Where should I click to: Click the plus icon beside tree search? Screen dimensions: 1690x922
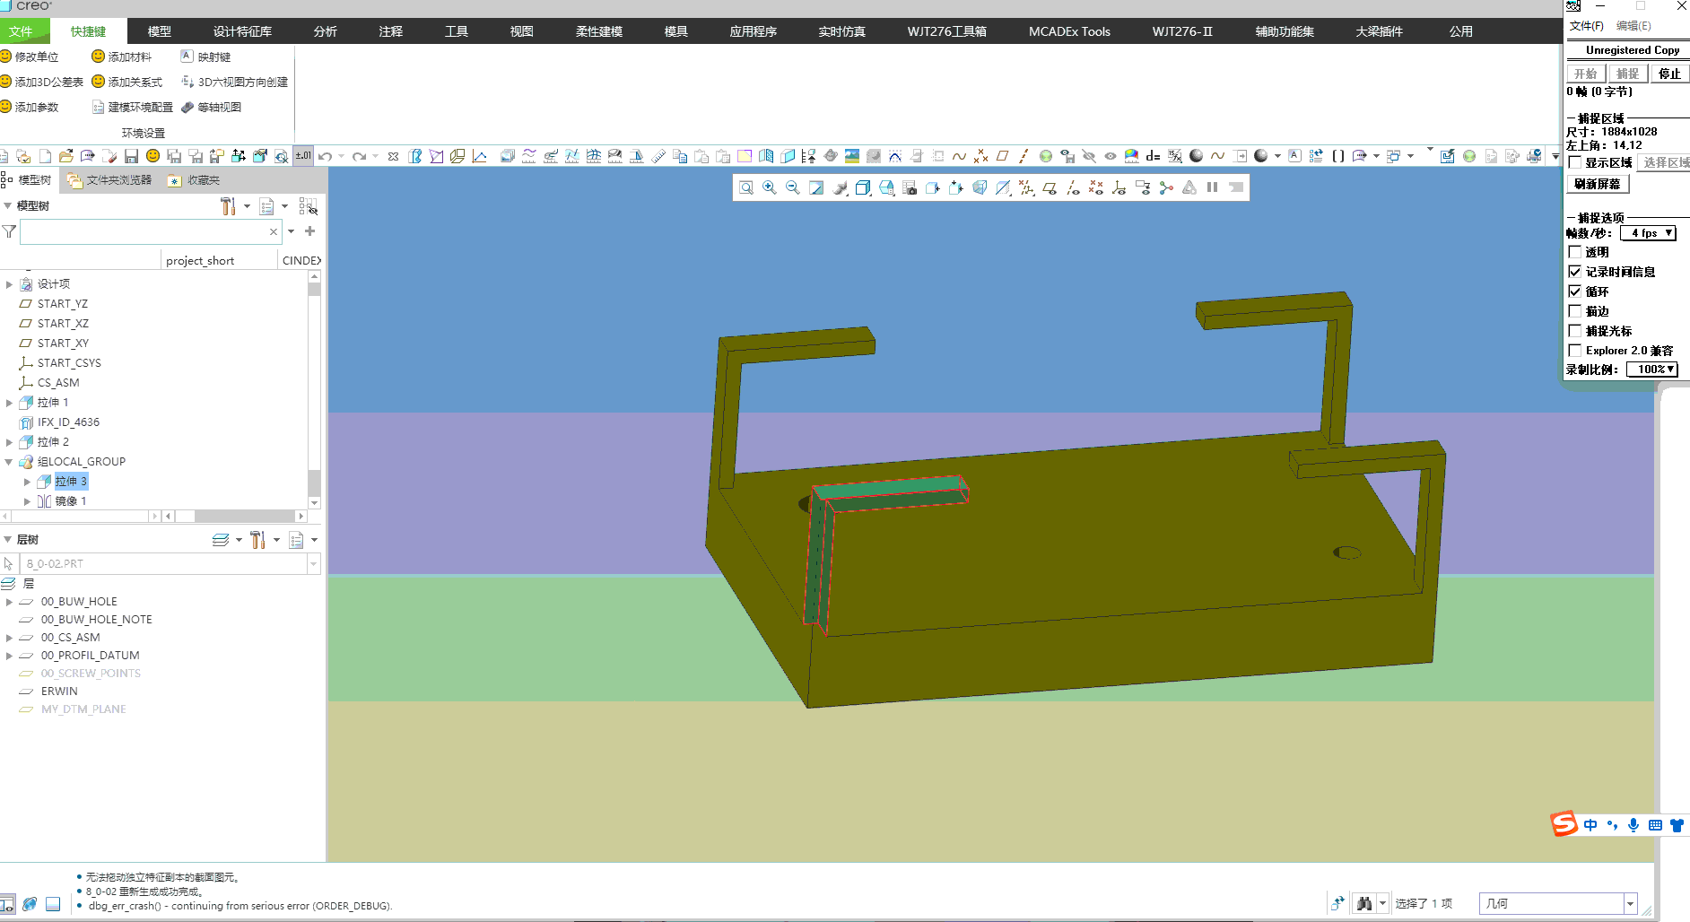pyautogui.click(x=310, y=231)
